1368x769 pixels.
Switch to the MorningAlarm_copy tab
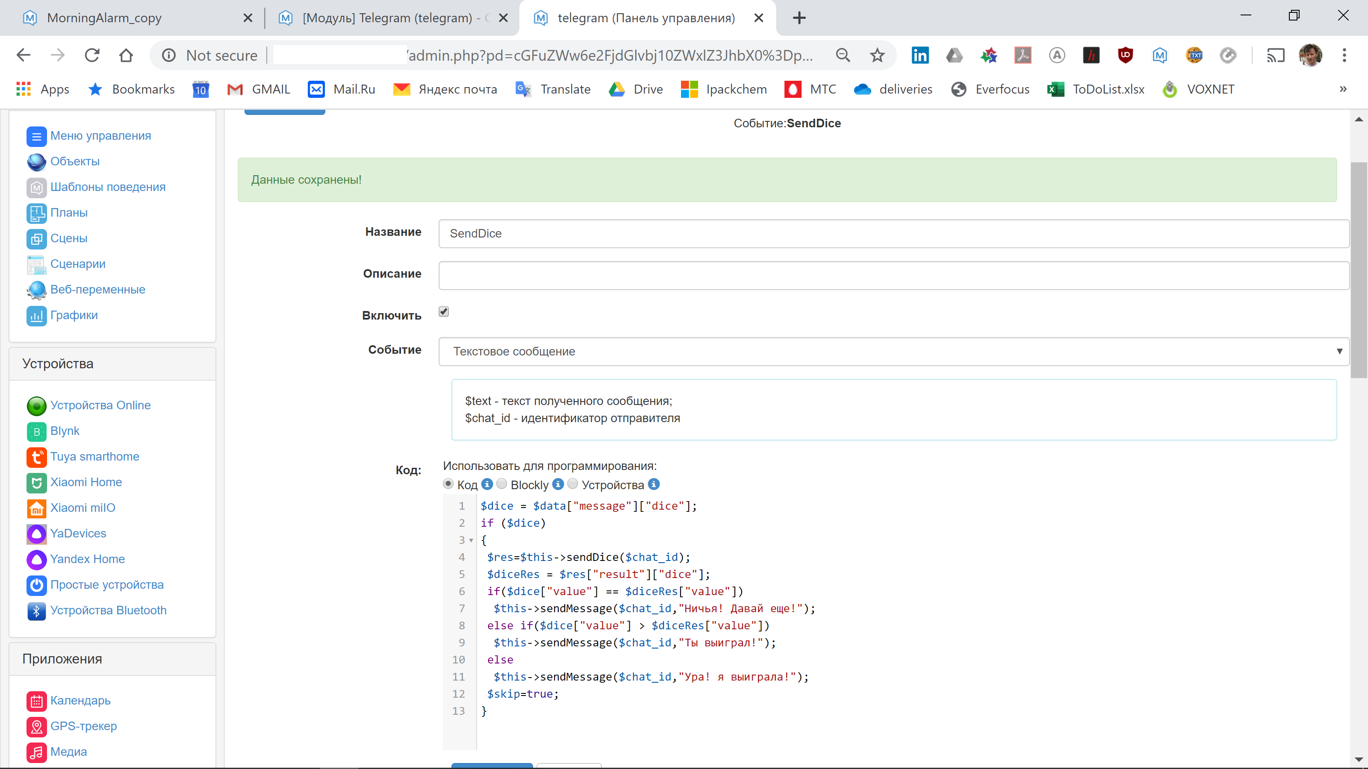pos(104,18)
